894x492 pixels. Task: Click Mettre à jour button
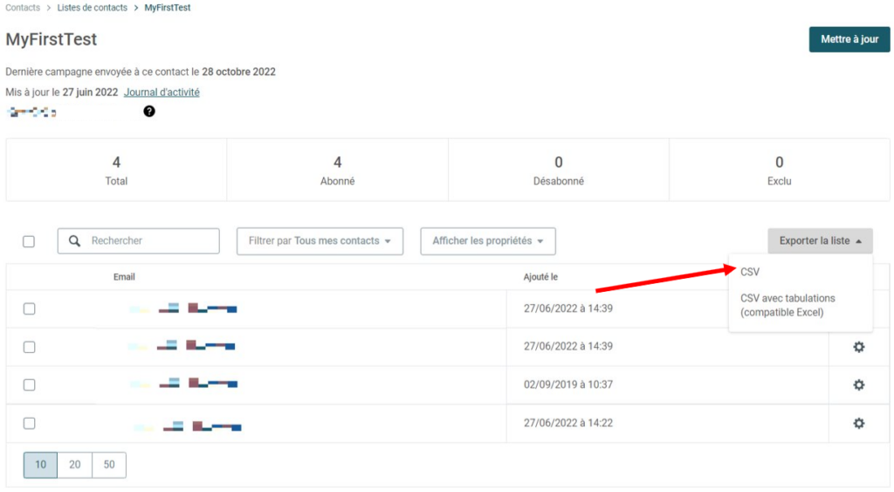[x=849, y=39]
